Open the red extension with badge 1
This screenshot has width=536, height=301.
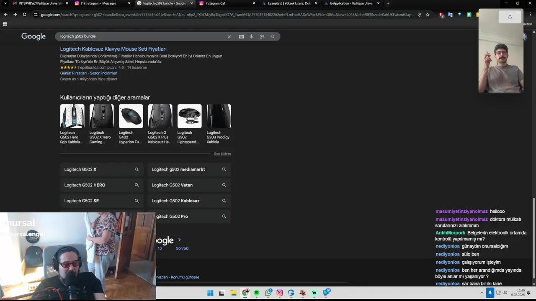point(441,15)
